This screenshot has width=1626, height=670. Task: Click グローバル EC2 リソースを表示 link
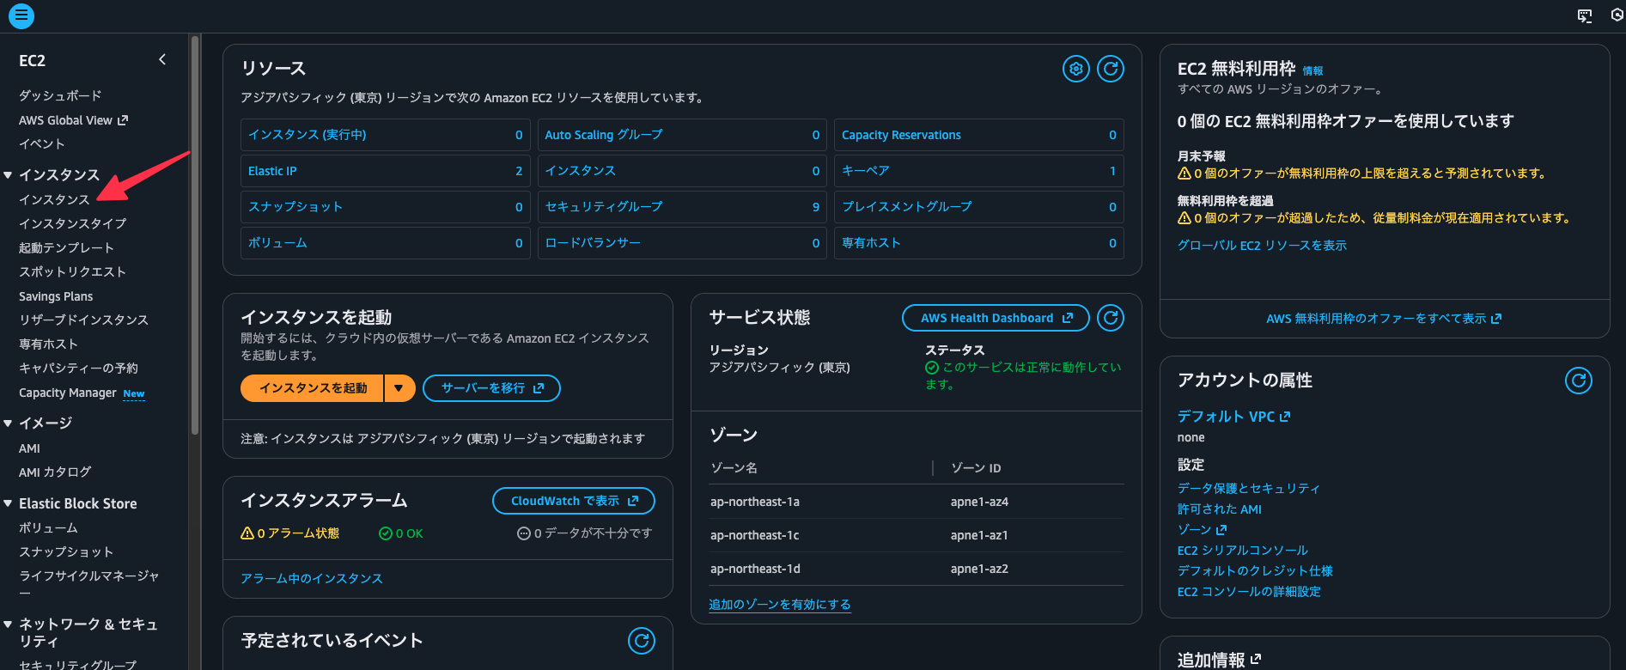(x=1262, y=246)
